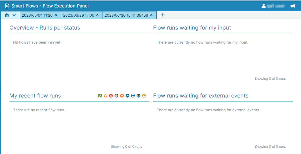Switch to the 2023/05/04 11:26 tab
This screenshot has width=301, height=154.
tap(37, 15)
